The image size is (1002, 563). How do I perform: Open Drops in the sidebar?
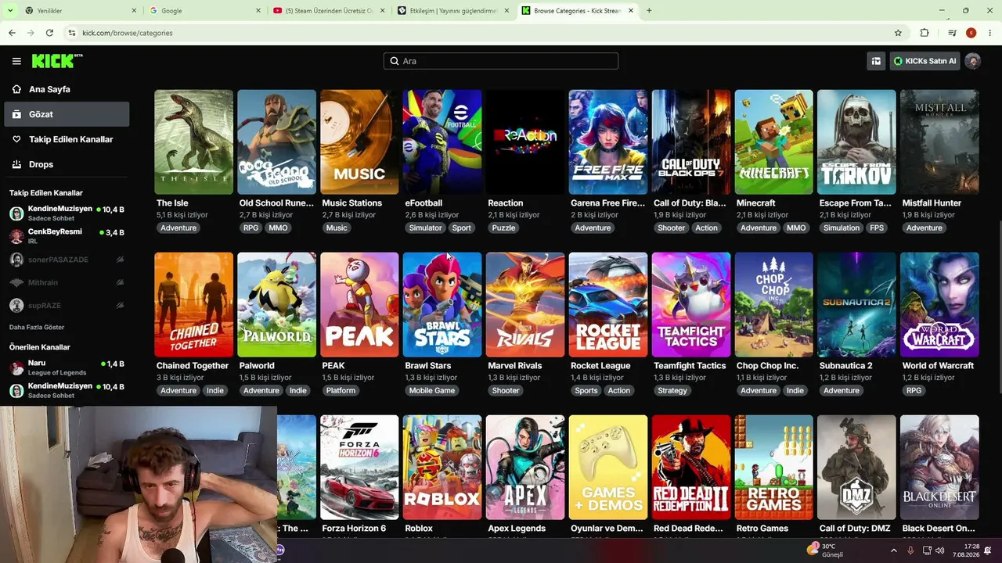tap(67, 164)
